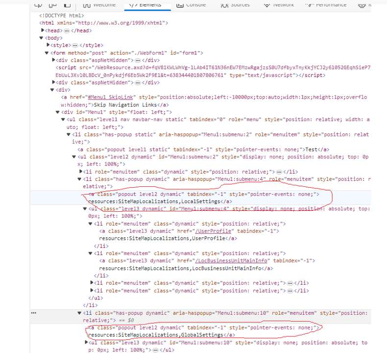Click the resources:SiteMapLocalizations,LocalSettings text
Image resolution: width=387 pixels, height=353 pixels.
pyautogui.click(x=154, y=202)
